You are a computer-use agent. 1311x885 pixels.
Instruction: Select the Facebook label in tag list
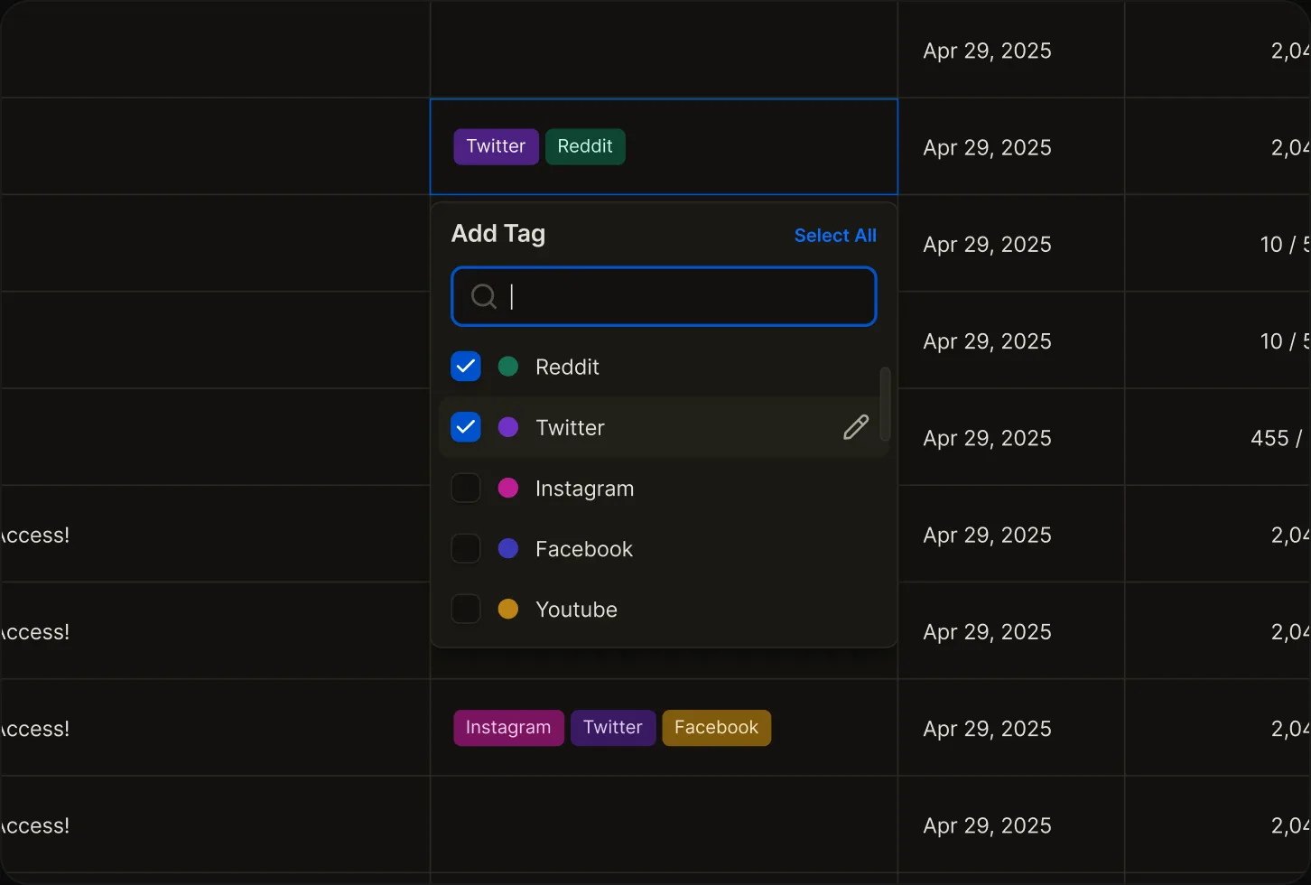point(584,549)
